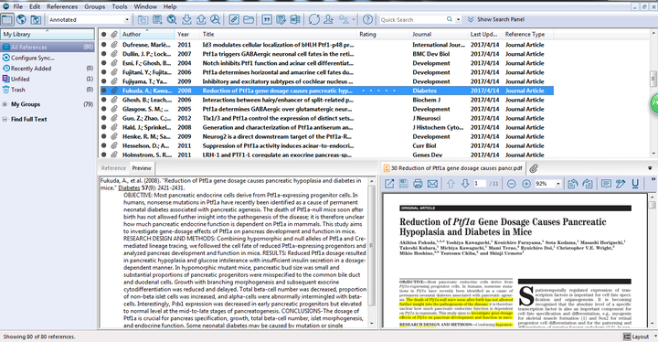Open the References menu
This screenshot has width=658, height=342.
click(62, 6)
